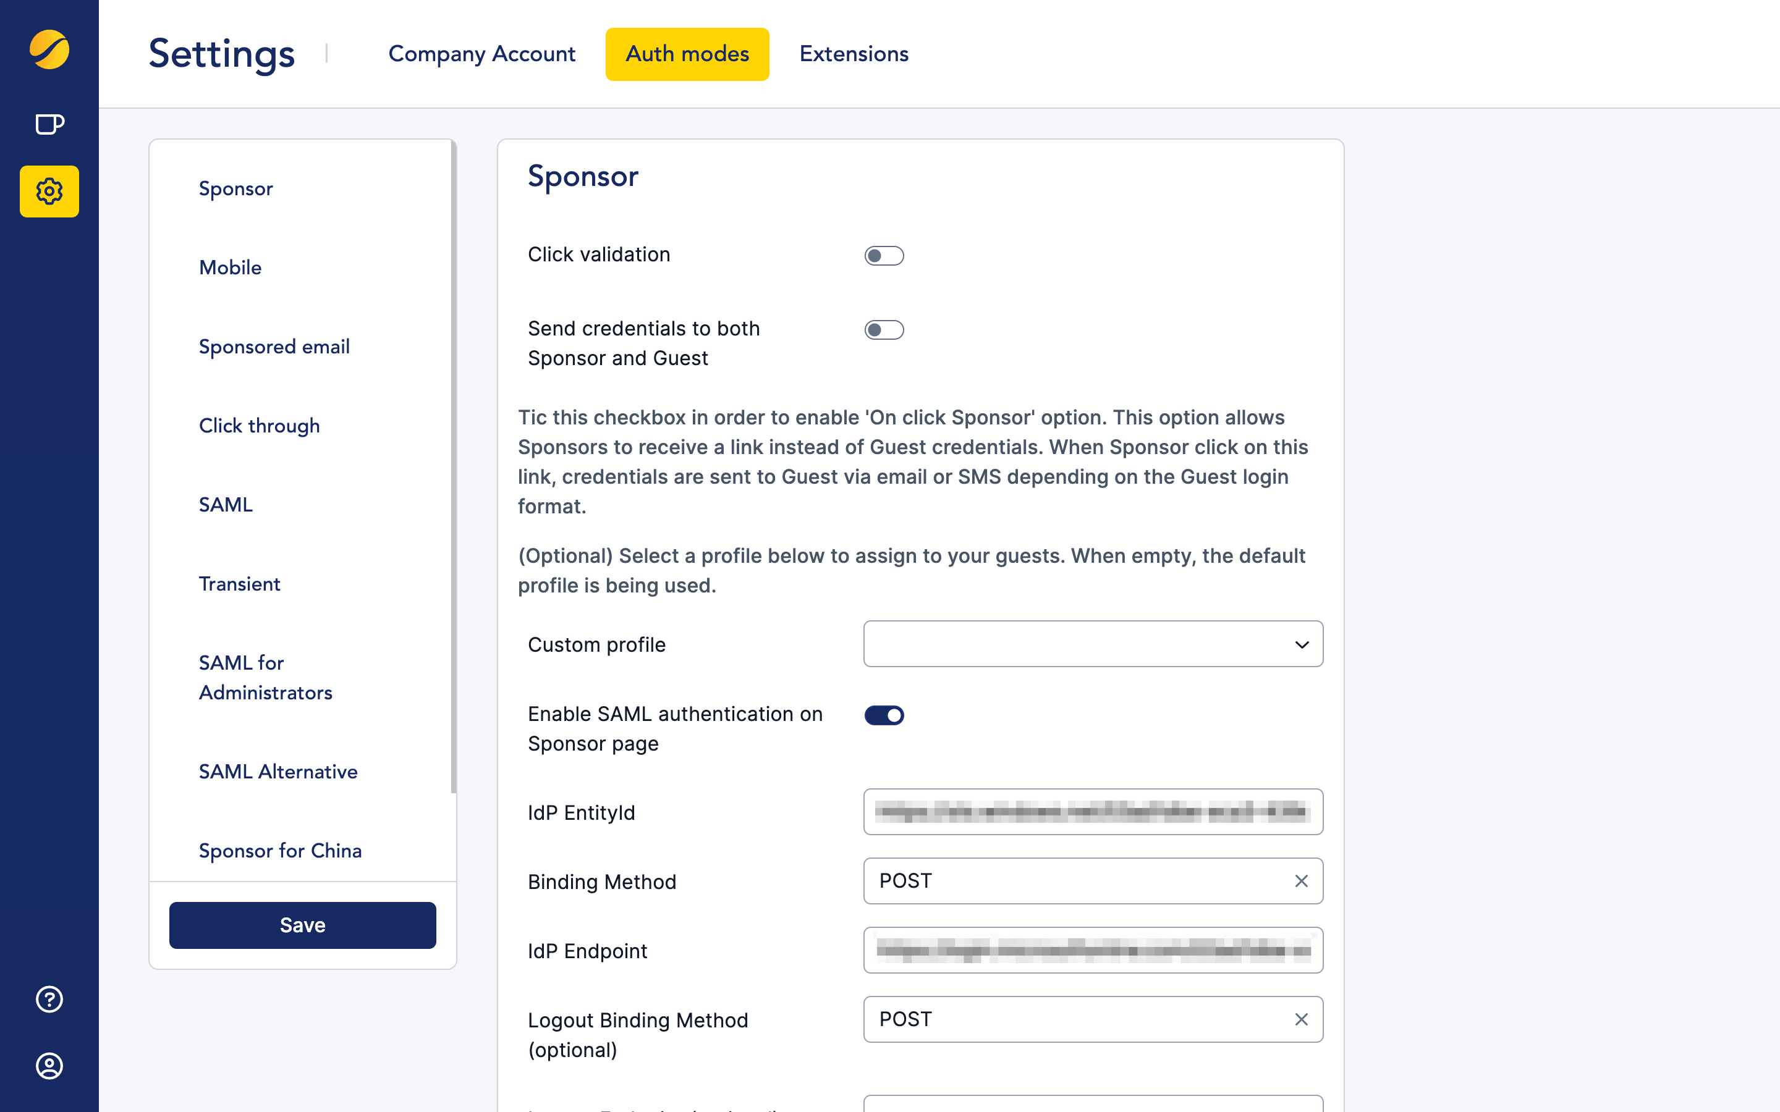
Task: Go to SAML Alternative auth mode
Action: click(x=278, y=772)
